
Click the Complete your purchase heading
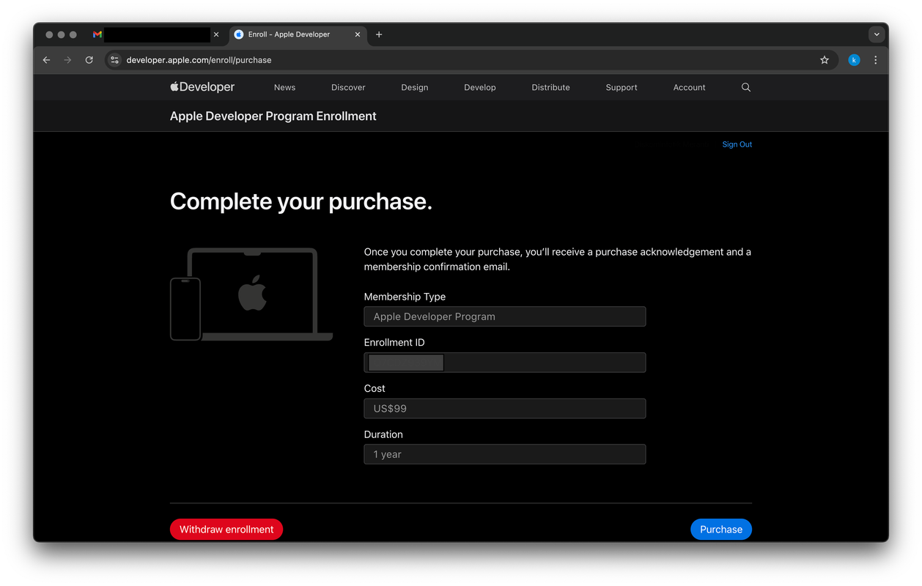tap(301, 201)
